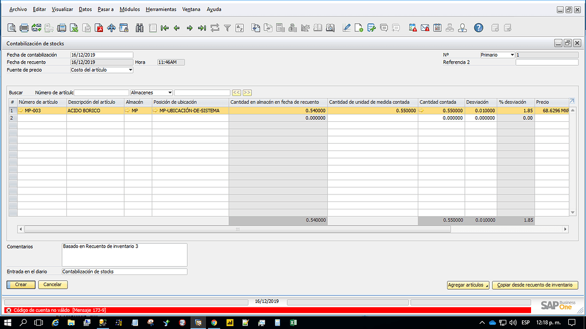Open Chrome from the Windows taskbar

pos(214,322)
